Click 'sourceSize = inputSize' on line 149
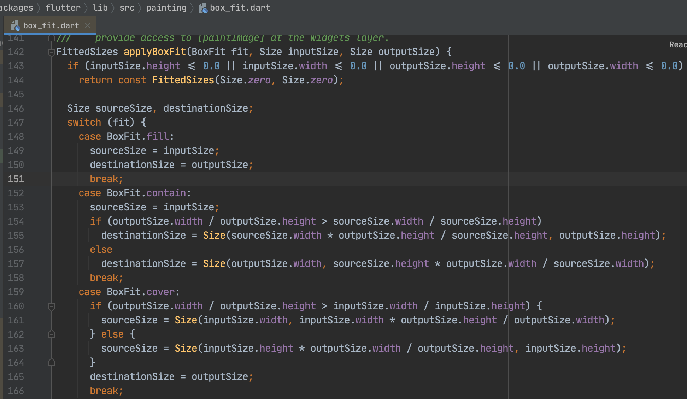The image size is (687, 399). (152, 151)
